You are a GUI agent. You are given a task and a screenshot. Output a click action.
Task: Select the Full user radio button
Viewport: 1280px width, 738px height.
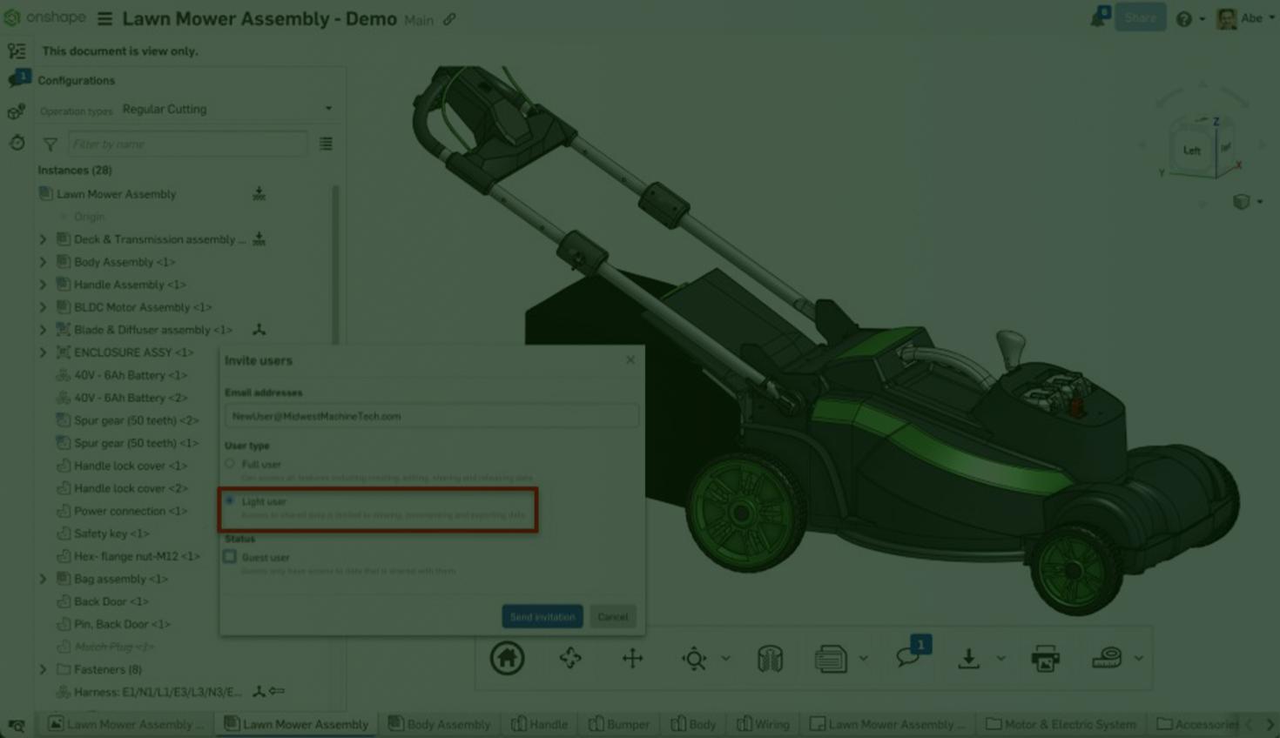click(230, 464)
